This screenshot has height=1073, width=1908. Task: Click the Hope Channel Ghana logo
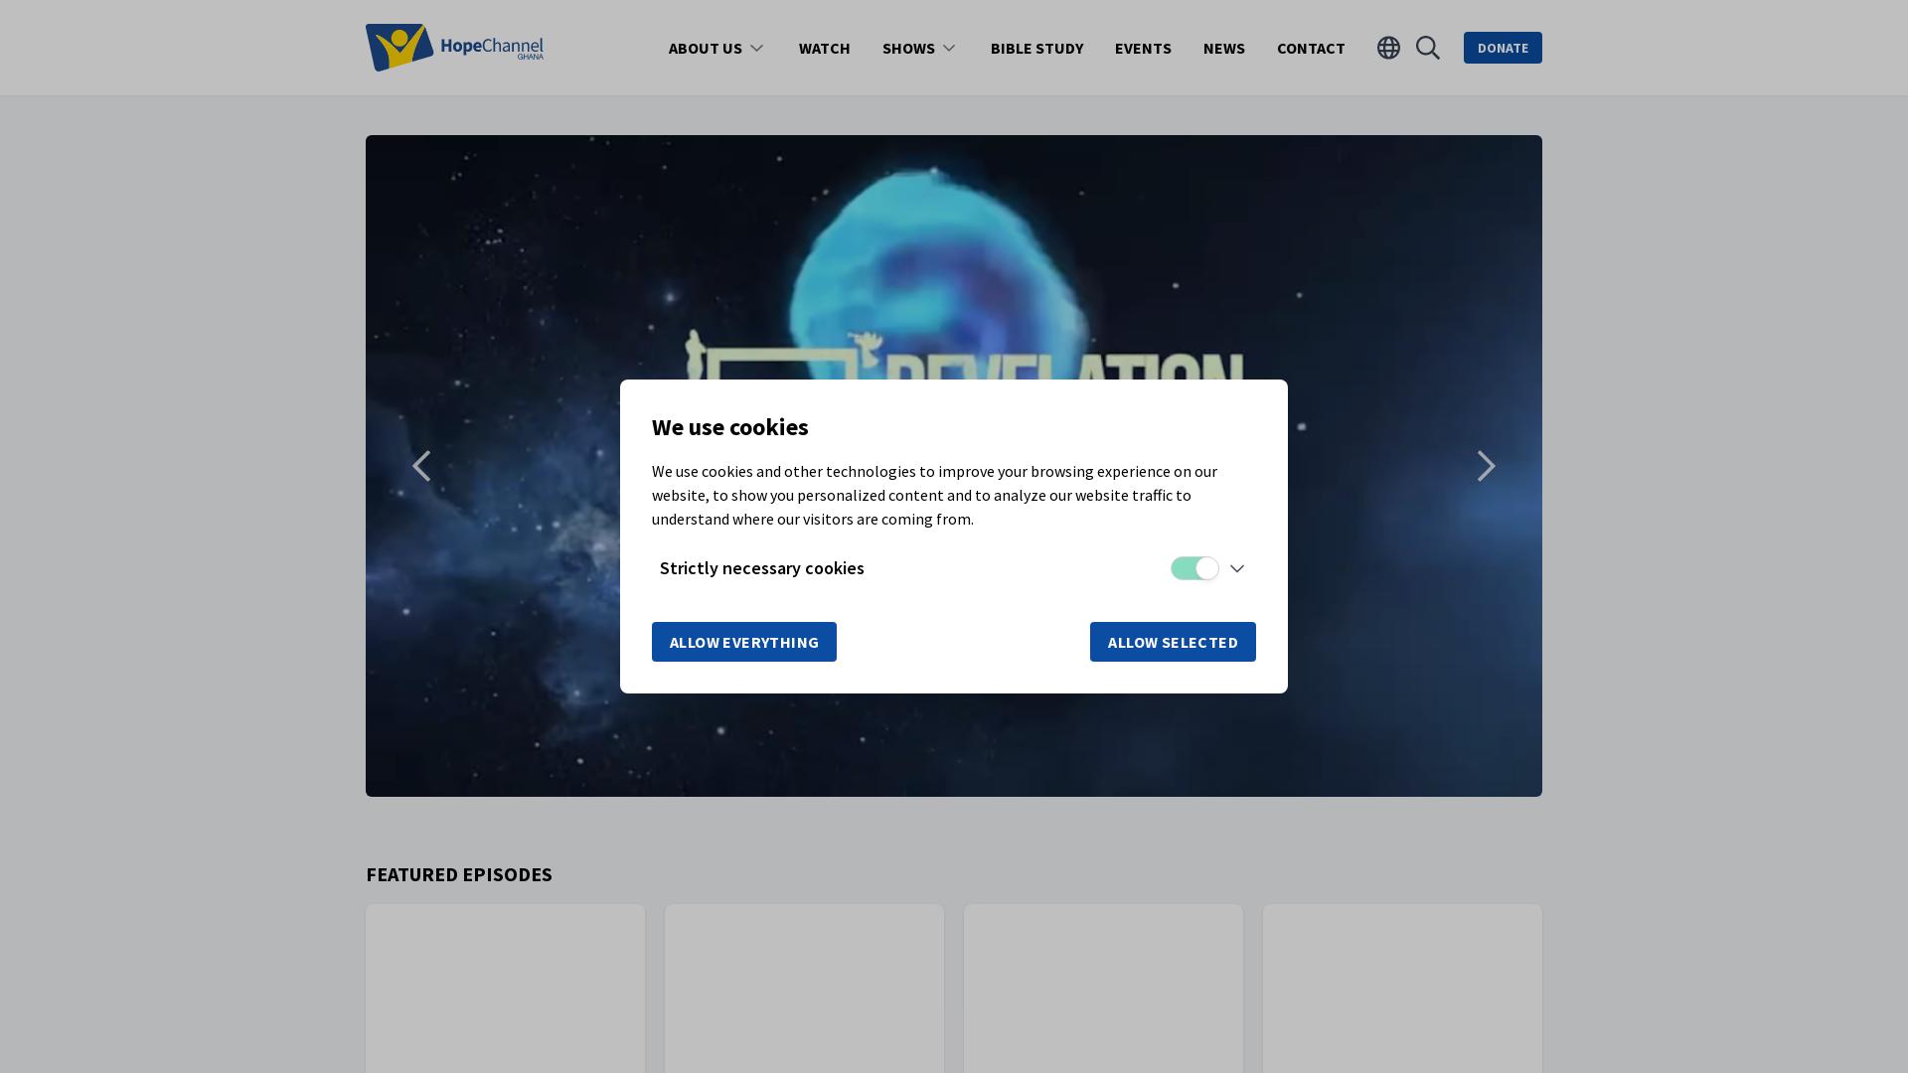[455, 47]
